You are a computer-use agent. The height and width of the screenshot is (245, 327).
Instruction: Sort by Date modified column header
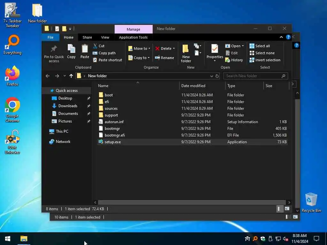pyautogui.click(x=202, y=85)
